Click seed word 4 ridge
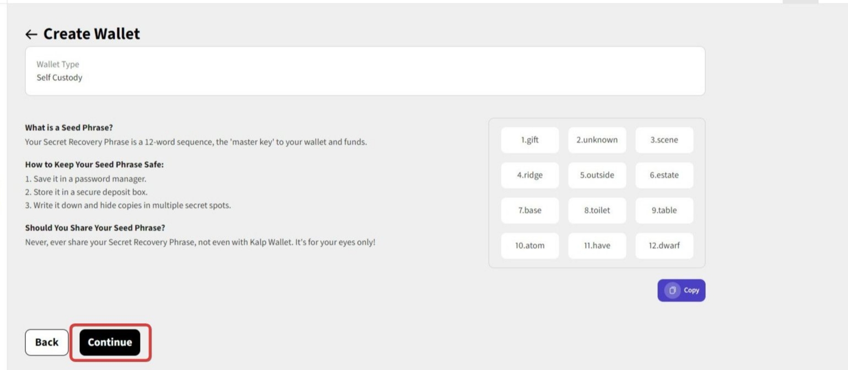The height and width of the screenshot is (370, 848). pos(530,175)
